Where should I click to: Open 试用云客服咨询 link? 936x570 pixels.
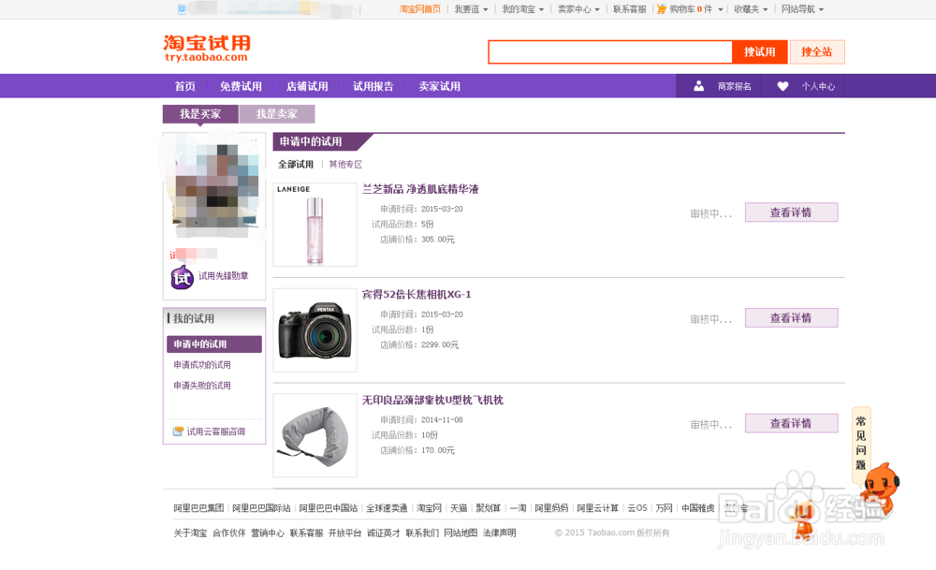215,431
